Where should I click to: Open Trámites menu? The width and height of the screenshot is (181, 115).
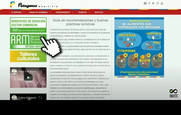[x=82, y=12]
